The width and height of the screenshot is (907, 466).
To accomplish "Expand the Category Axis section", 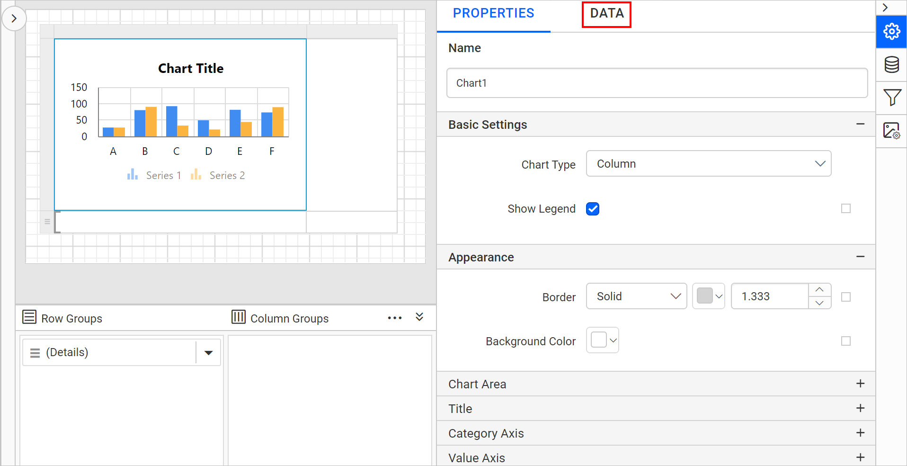I will (861, 433).
